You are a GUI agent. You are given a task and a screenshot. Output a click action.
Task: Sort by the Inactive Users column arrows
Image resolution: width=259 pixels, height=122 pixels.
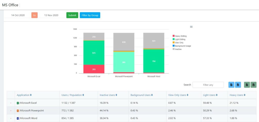coord(116,95)
